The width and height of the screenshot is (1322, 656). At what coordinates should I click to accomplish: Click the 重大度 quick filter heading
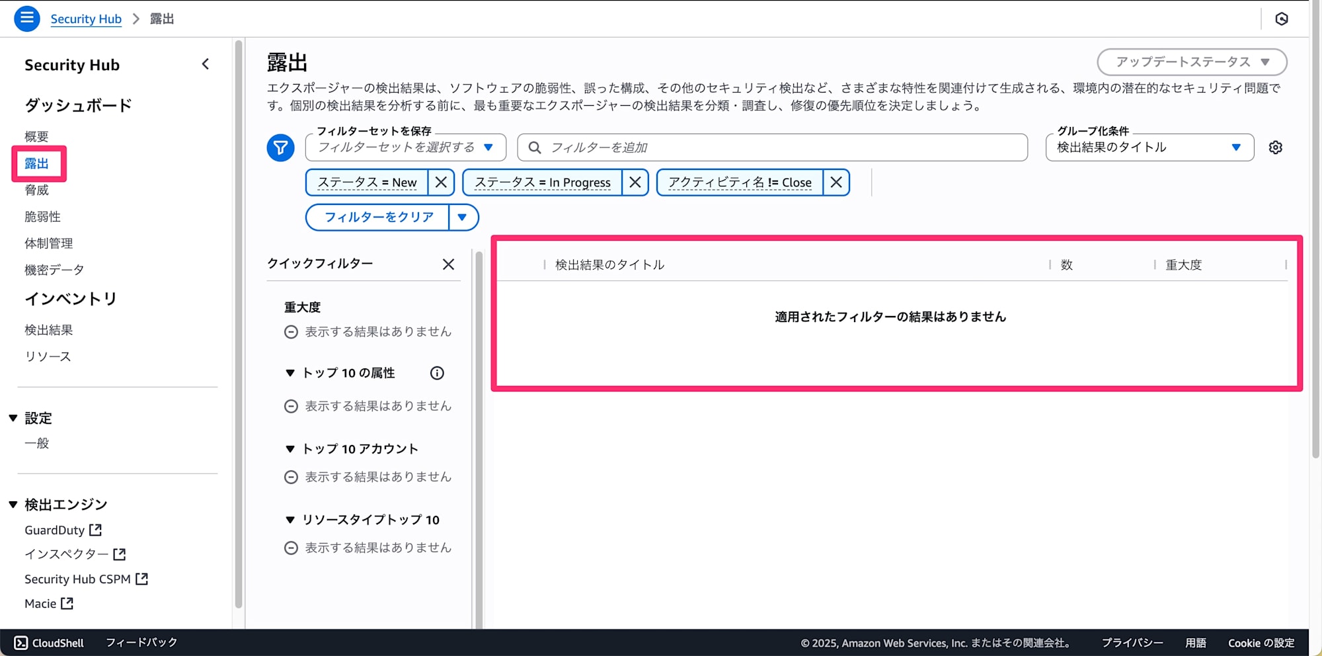pos(302,307)
